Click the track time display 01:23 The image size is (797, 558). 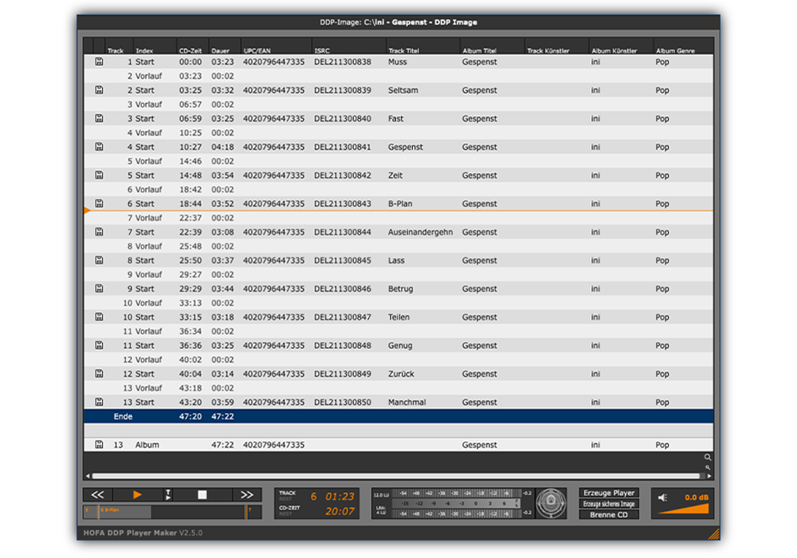[340, 497]
